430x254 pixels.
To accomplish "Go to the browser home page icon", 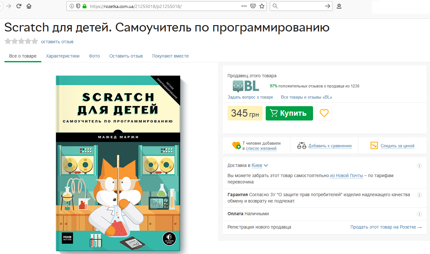I will click(29, 6).
